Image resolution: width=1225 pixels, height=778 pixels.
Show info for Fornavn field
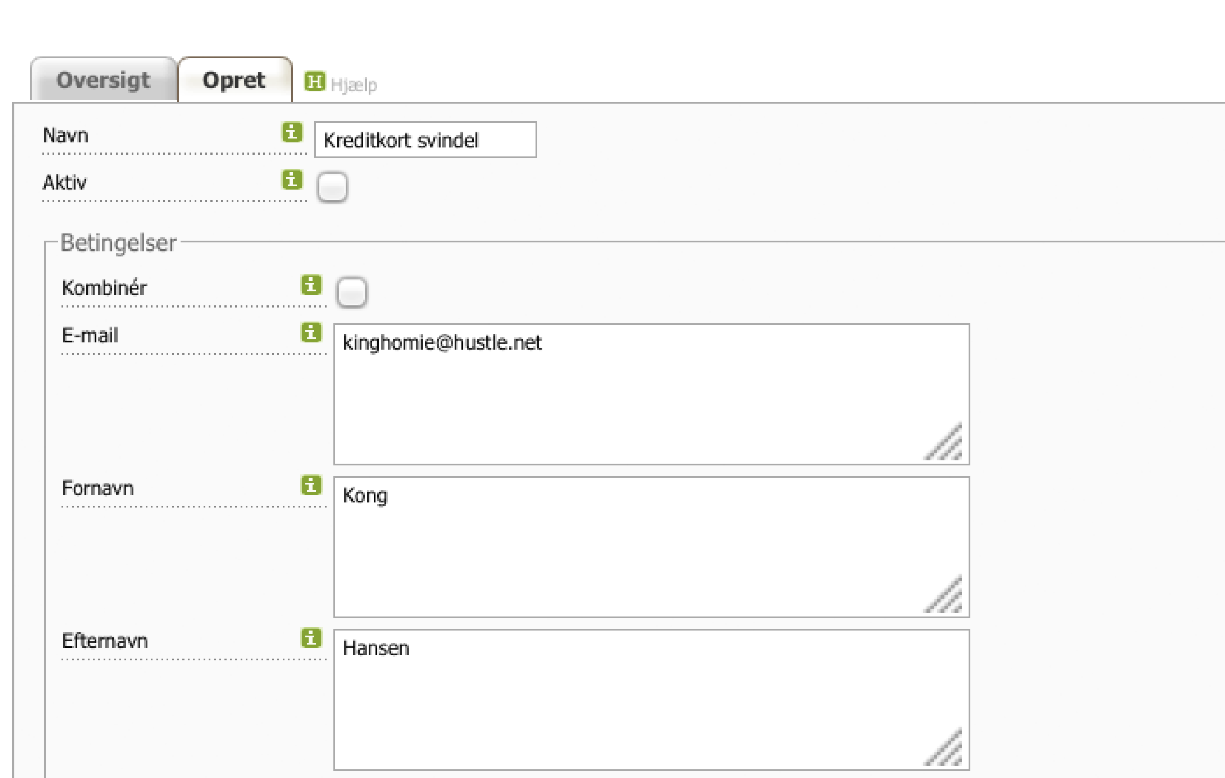point(311,485)
